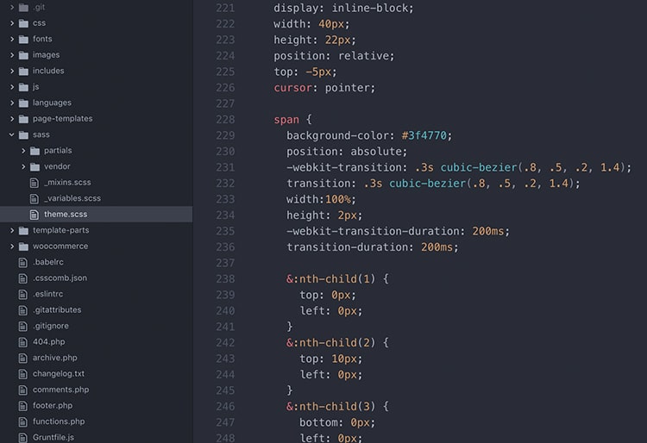
Task: Click the changelog.txt file icon
Action: point(23,374)
